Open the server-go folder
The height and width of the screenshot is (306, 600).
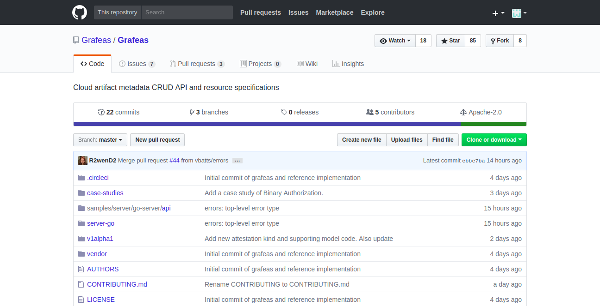click(100, 223)
